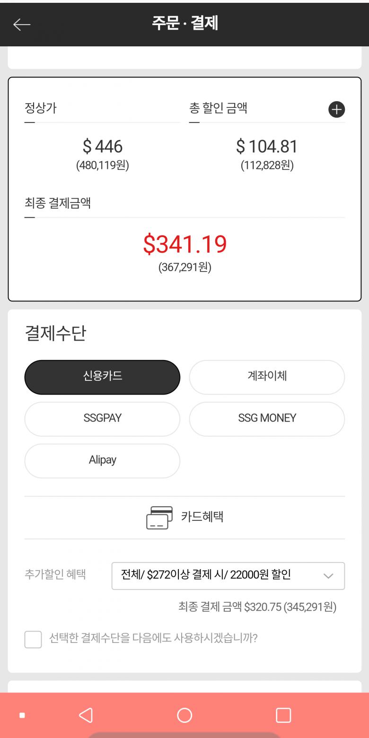Choose SSG MONEY payment option
Screen dimensions: 369x738
coord(267,419)
